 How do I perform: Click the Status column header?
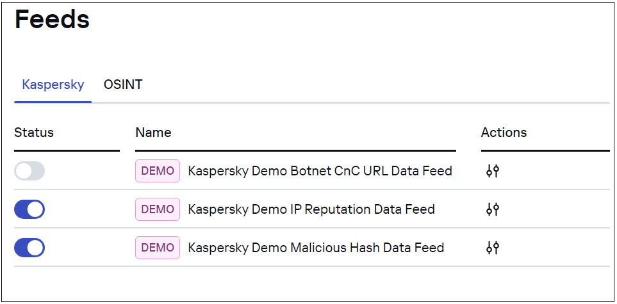34,132
